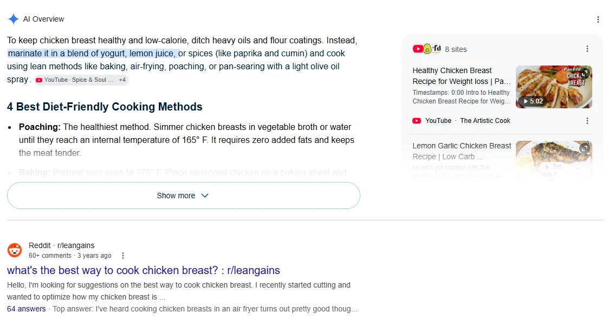This screenshot has width=615, height=319.
Task: Click YouTube icon next to The Artistic Cook
Action: 417,121
